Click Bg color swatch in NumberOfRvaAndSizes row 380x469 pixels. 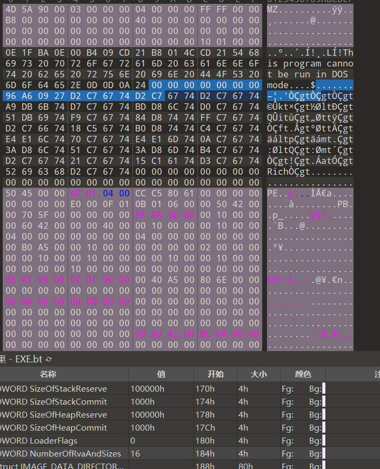click(324, 453)
